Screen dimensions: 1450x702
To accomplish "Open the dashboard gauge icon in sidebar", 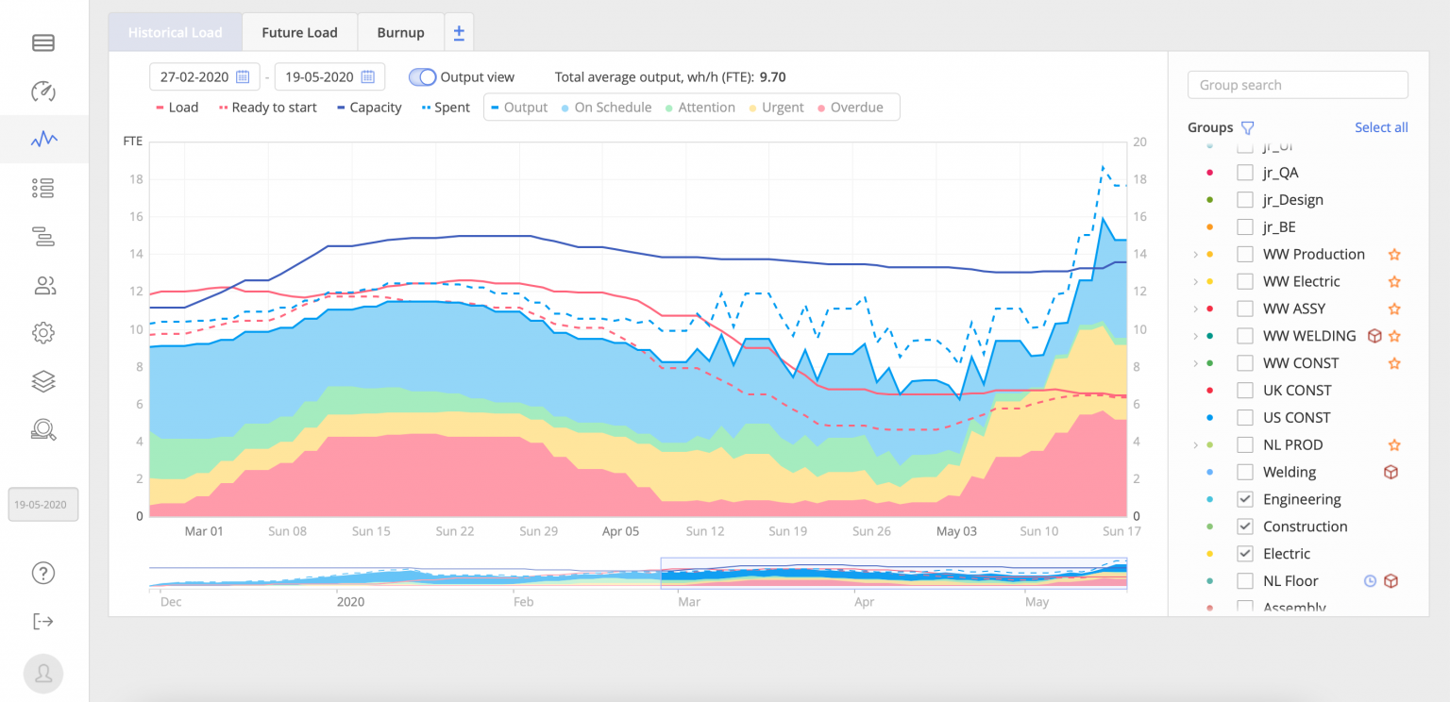I will pyautogui.click(x=42, y=92).
